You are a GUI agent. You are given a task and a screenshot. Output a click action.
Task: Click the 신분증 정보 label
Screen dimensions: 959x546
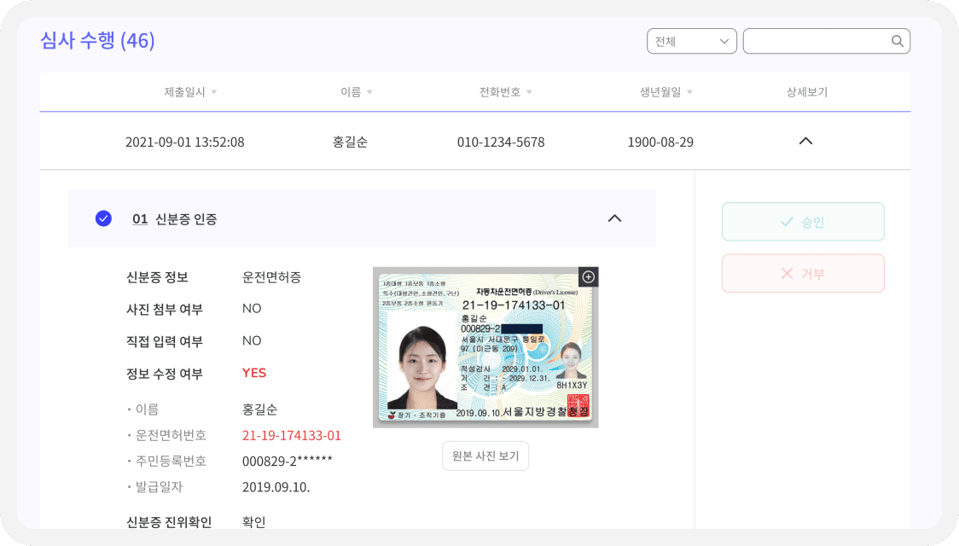pos(157,277)
